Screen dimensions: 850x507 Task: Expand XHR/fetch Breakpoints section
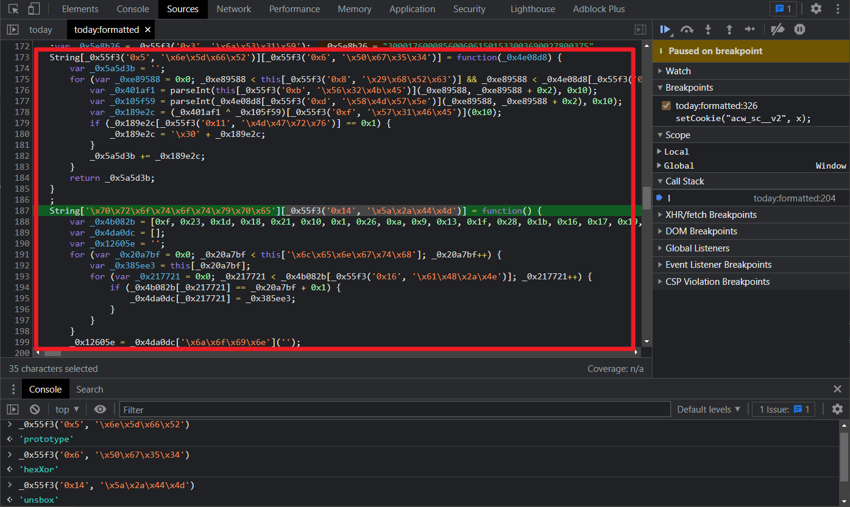tap(709, 215)
